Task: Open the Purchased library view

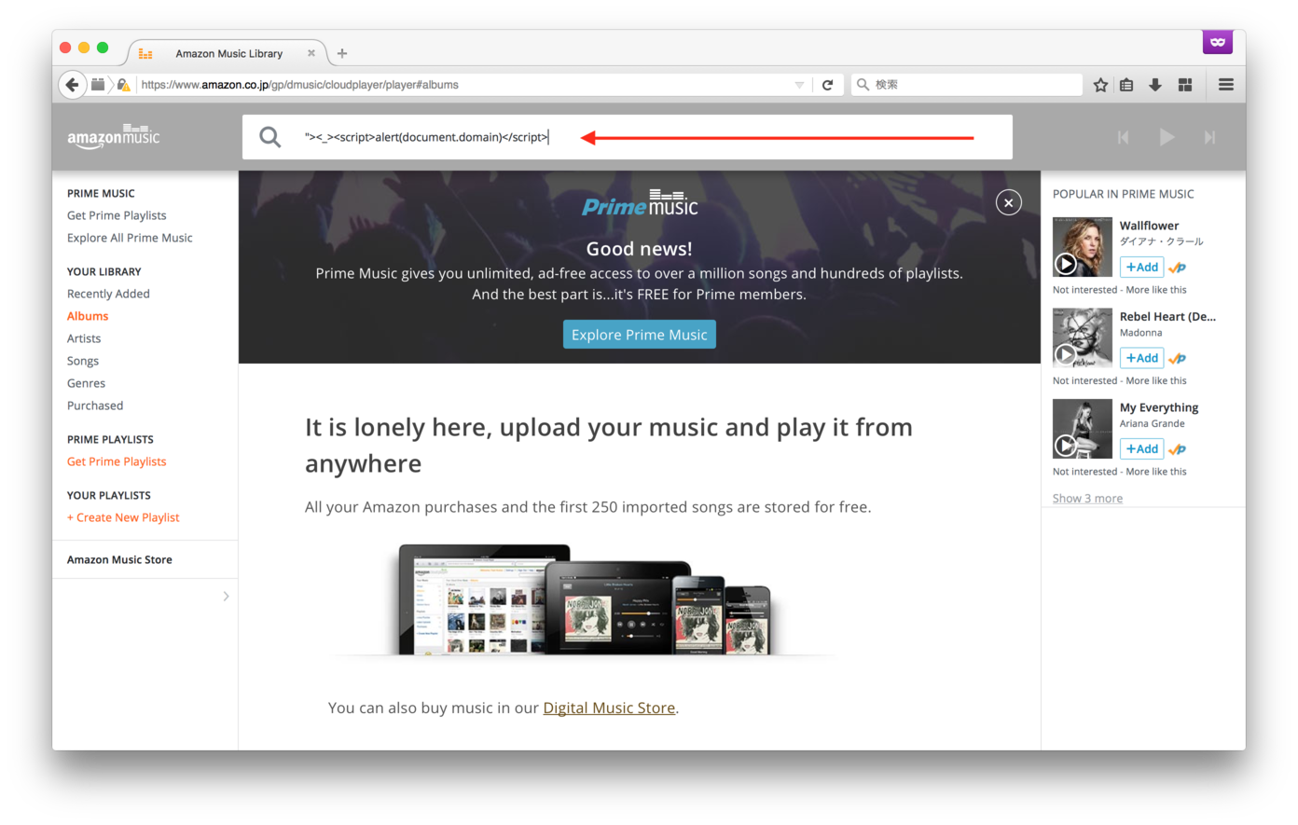Action: [95, 406]
